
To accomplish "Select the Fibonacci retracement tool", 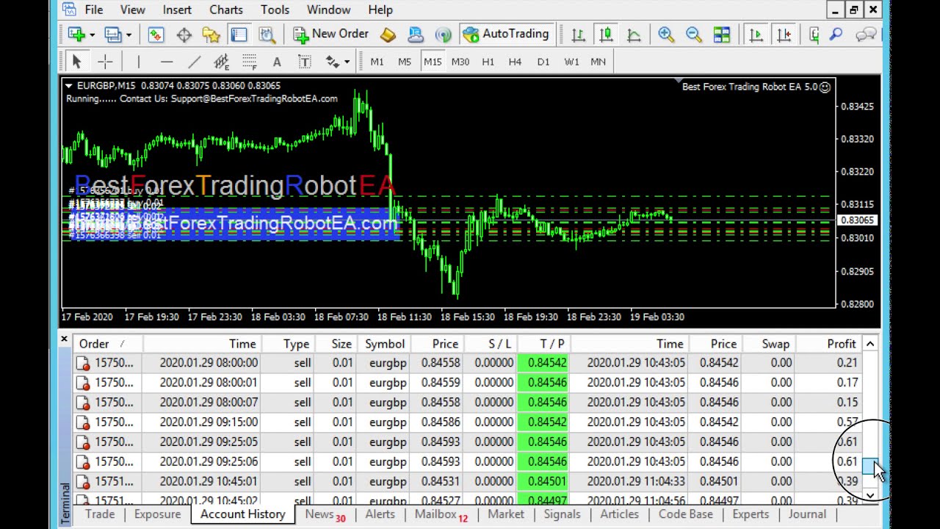I will pos(249,62).
